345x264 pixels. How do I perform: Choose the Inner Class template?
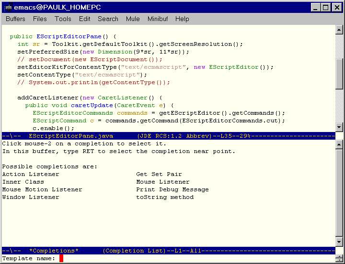point(23,182)
